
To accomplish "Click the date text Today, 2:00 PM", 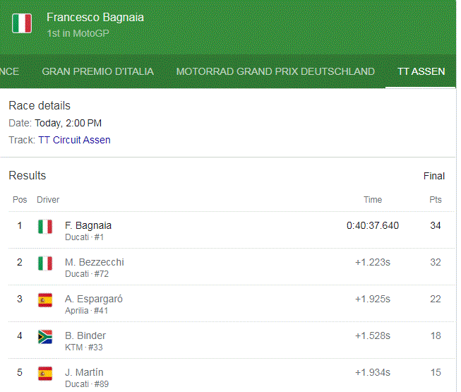I will click(68, 123).
